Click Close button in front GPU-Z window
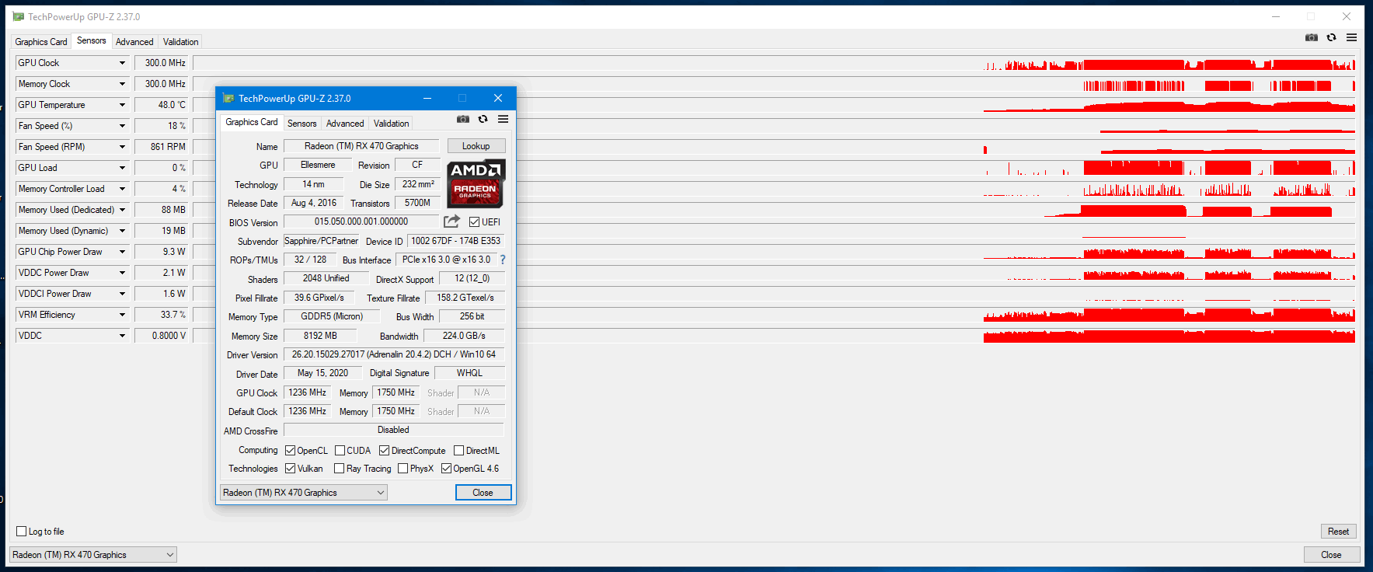The height and width of the screenshot is (572, 1373). (x=483, y=493)
